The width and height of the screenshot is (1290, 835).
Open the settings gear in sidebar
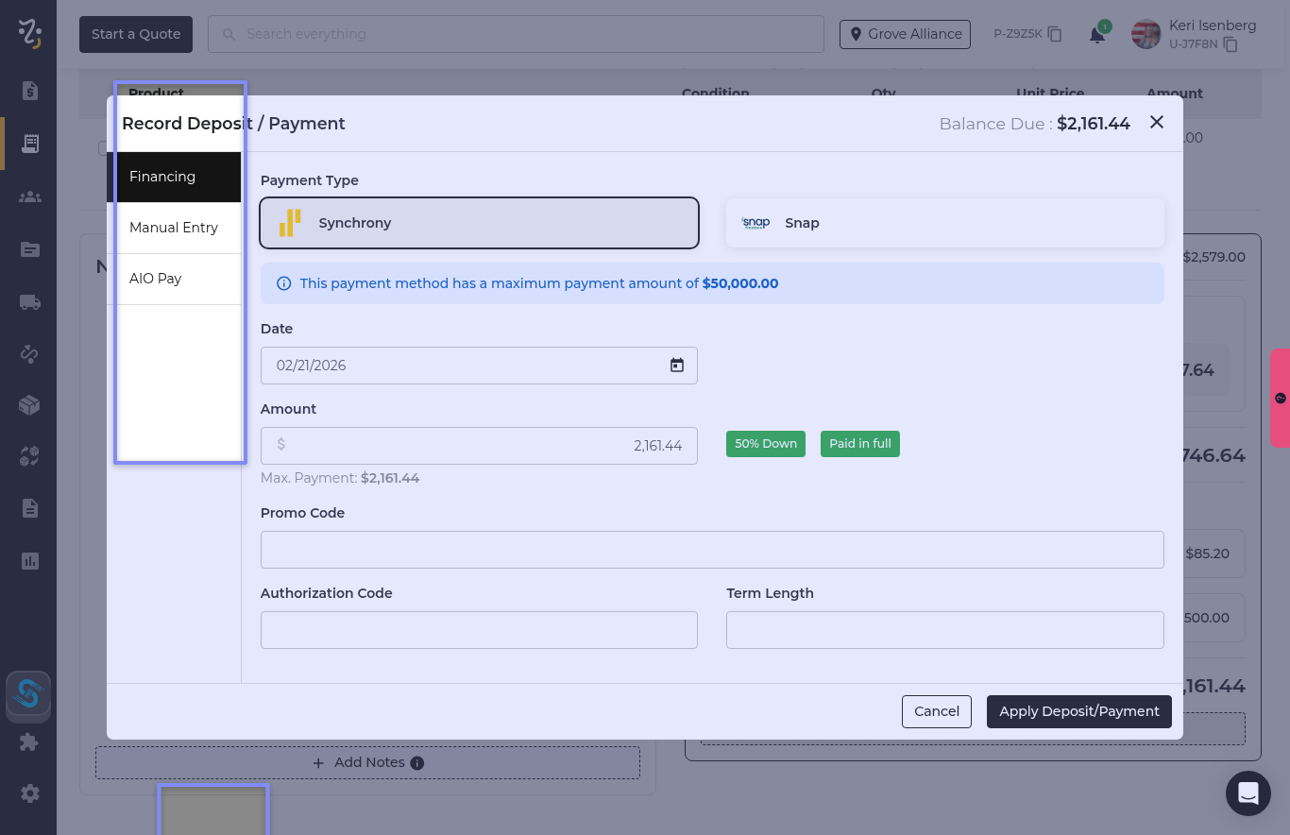point(29,793)
